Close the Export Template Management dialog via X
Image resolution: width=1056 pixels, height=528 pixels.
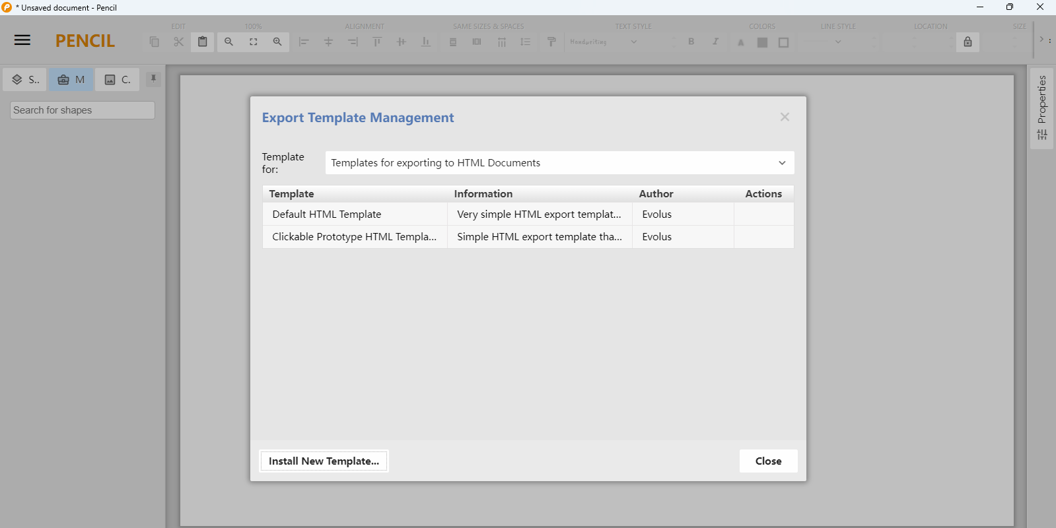[785, 117]
